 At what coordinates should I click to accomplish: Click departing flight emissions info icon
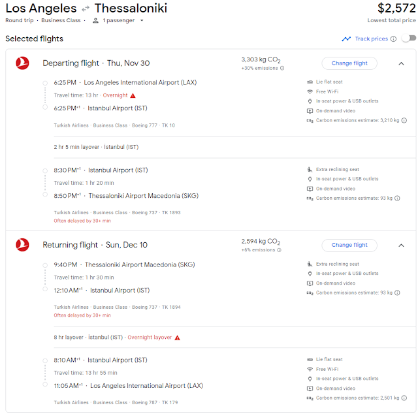tap(282, 68)
